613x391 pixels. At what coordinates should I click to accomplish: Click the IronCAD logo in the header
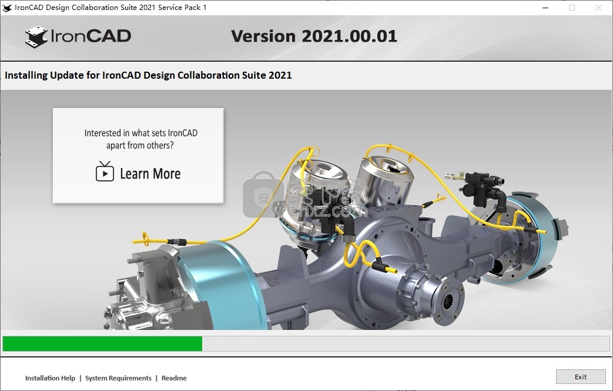[78, 37]
